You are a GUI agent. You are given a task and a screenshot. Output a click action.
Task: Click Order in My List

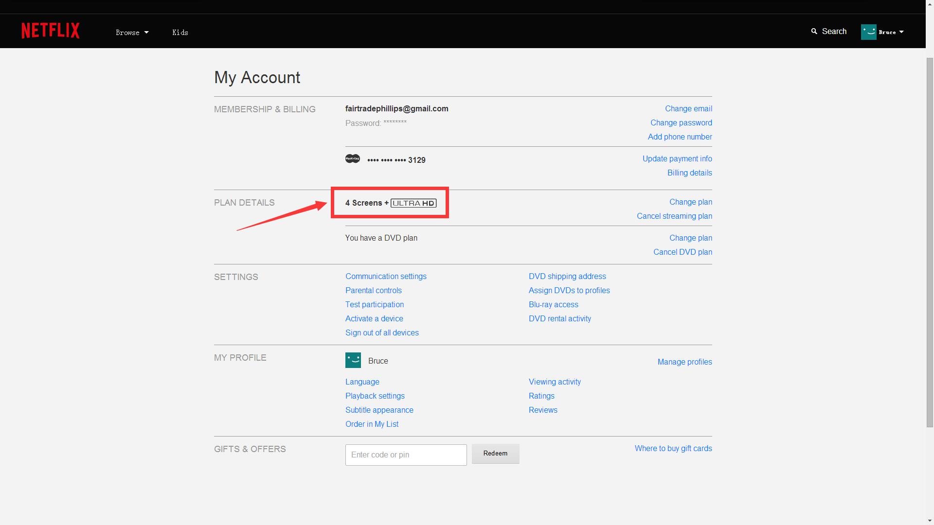(x=372, y=424)
